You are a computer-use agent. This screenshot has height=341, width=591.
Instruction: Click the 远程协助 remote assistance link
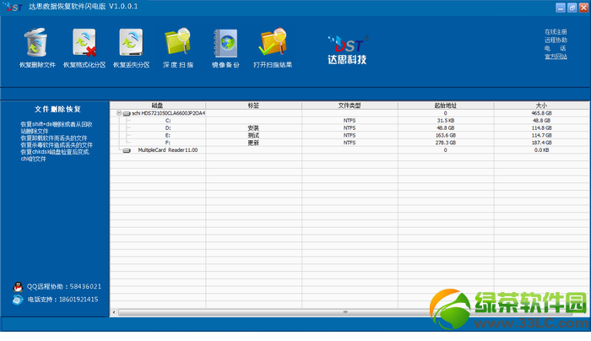pyautogui.click(x=556, y=40)
